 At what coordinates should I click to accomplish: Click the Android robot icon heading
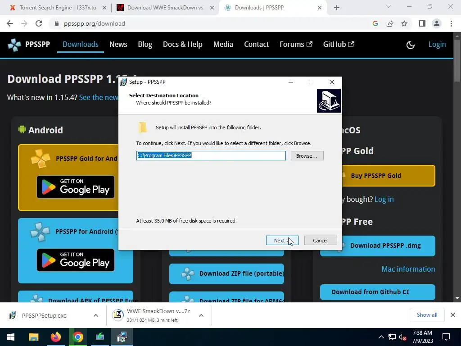(22, 129)
